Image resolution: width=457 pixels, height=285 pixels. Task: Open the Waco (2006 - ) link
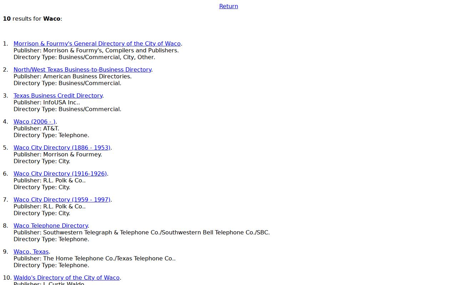[35, 121]
